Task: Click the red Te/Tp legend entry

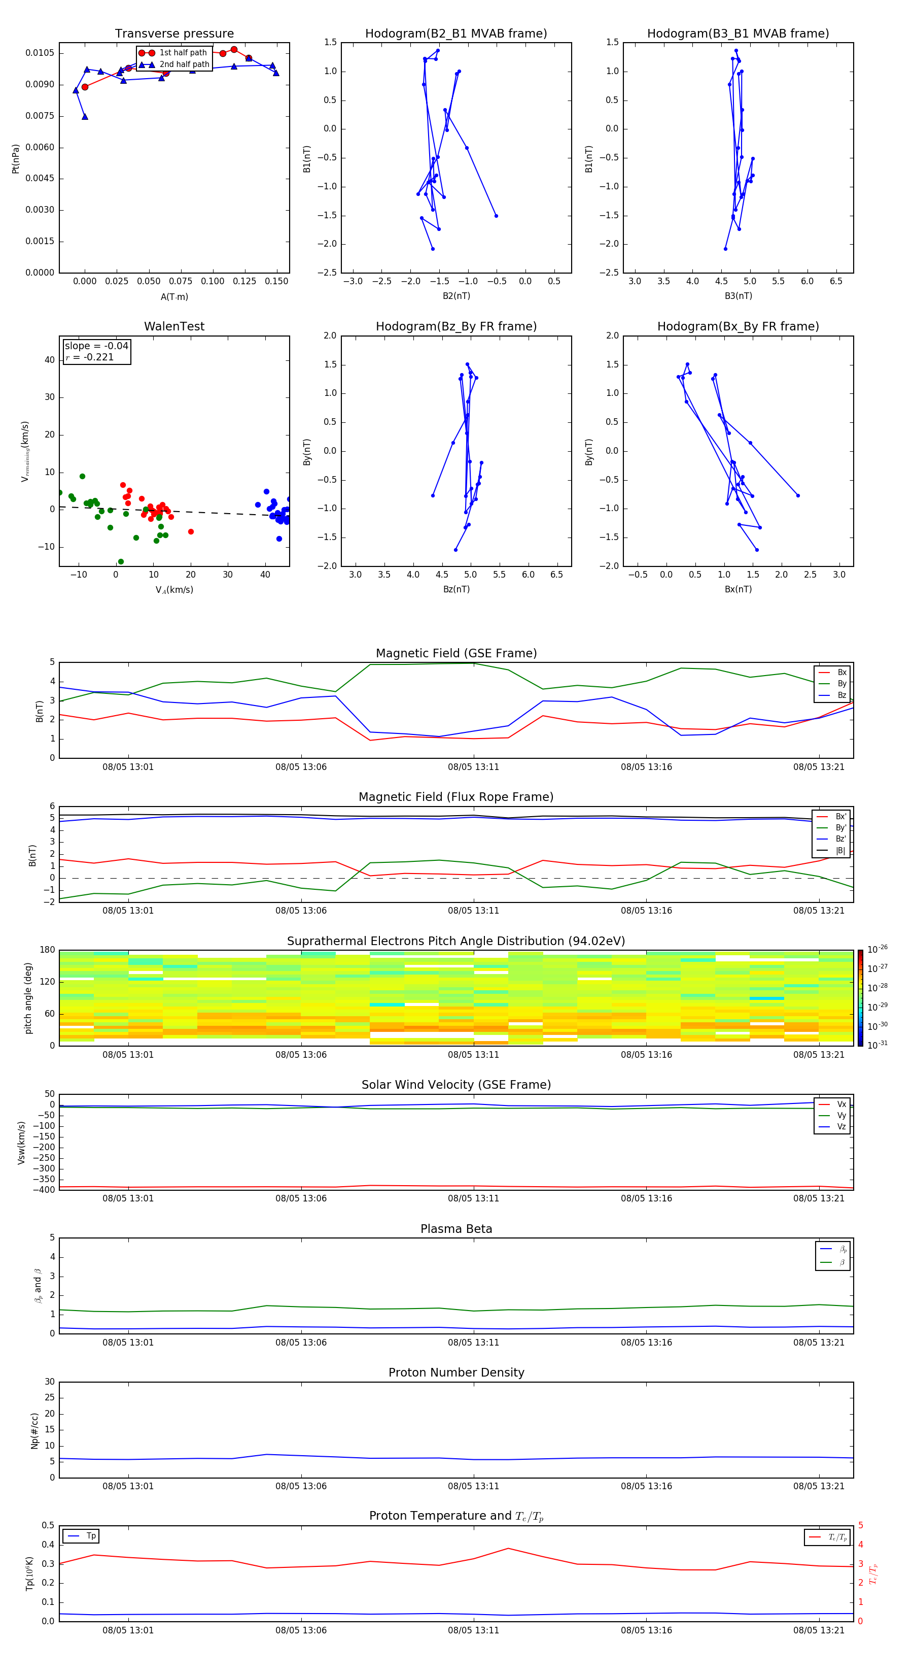Action: (x=827, y=1538)
